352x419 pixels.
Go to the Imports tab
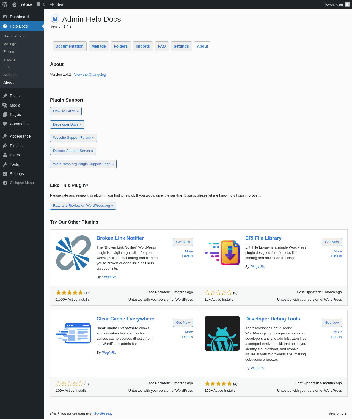[x=143, y=46]
